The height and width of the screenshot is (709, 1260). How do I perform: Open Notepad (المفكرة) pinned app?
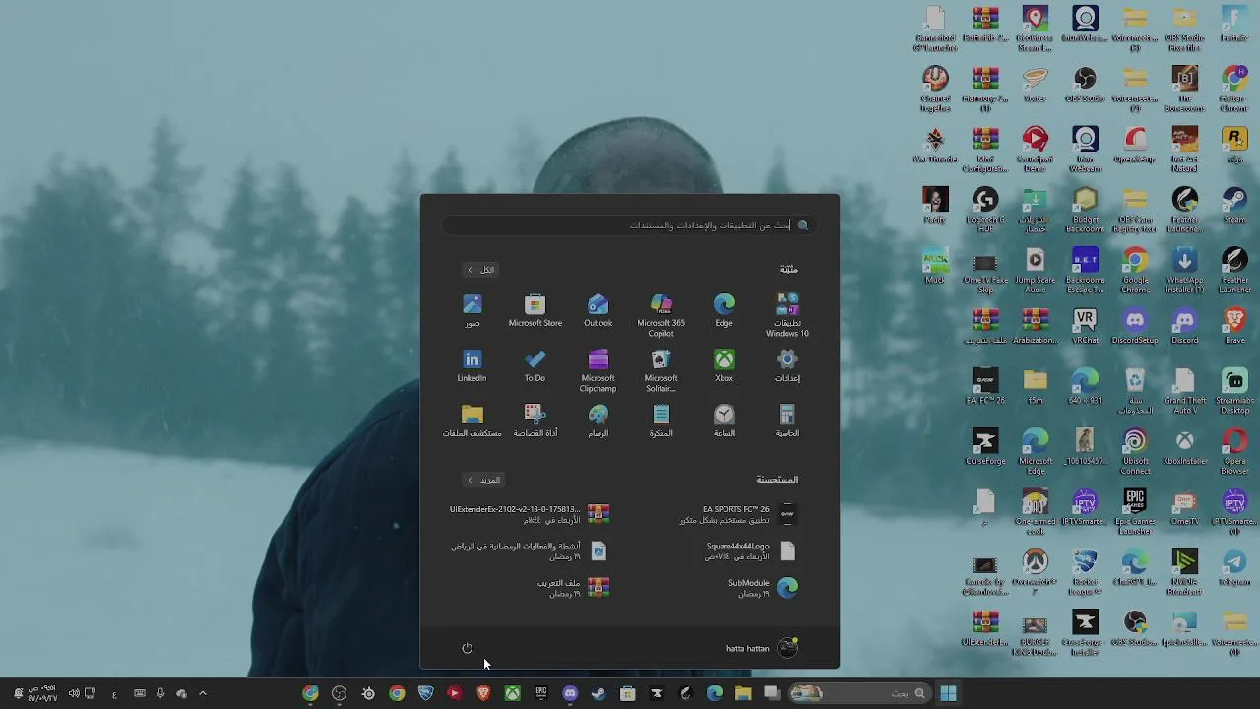tap(661, 421)
